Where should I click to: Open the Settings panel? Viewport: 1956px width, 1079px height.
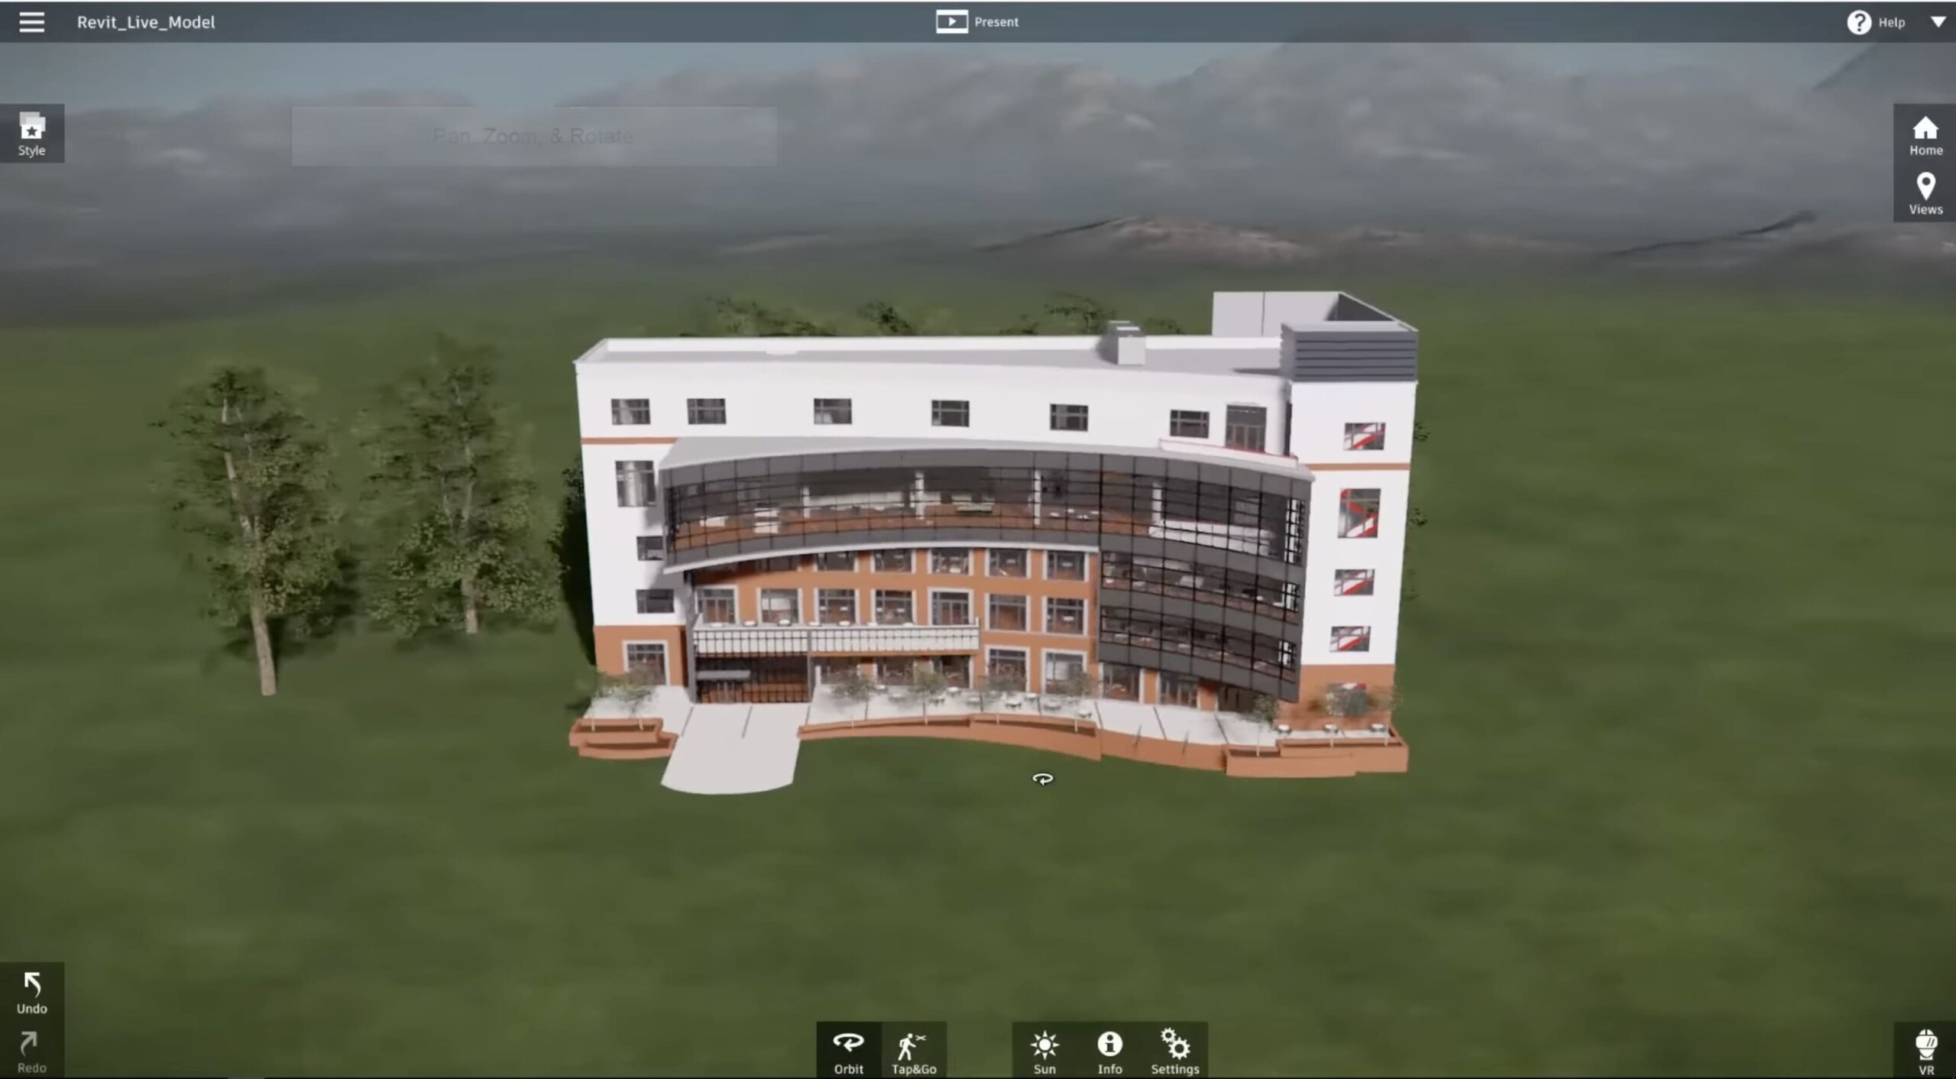[1173, 1050]
